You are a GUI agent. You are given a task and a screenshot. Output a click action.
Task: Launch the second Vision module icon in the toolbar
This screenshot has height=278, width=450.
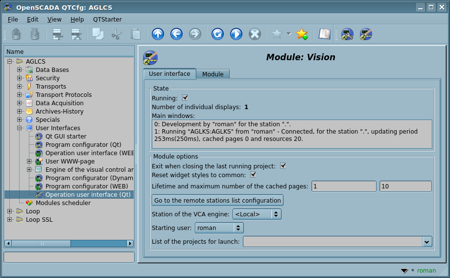click(x=366, y=34)
